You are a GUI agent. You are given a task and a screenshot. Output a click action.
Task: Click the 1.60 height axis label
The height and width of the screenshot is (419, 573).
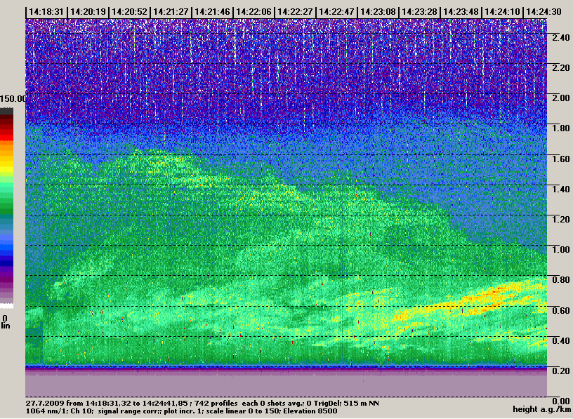pos(560,159)
